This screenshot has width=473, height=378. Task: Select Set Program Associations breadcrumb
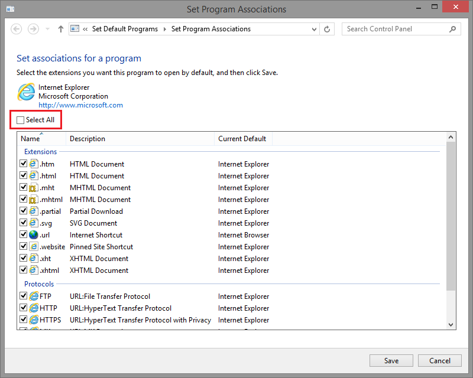point(211,29)
